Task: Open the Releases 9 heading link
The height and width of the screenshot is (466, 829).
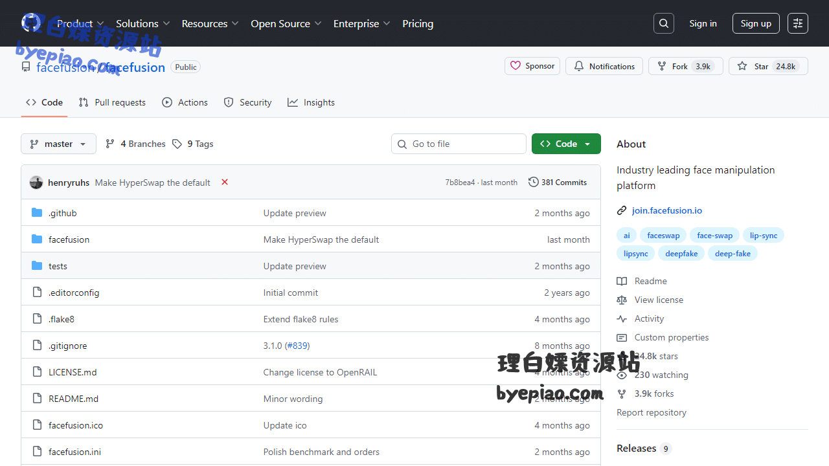Action: click(644, 448)
